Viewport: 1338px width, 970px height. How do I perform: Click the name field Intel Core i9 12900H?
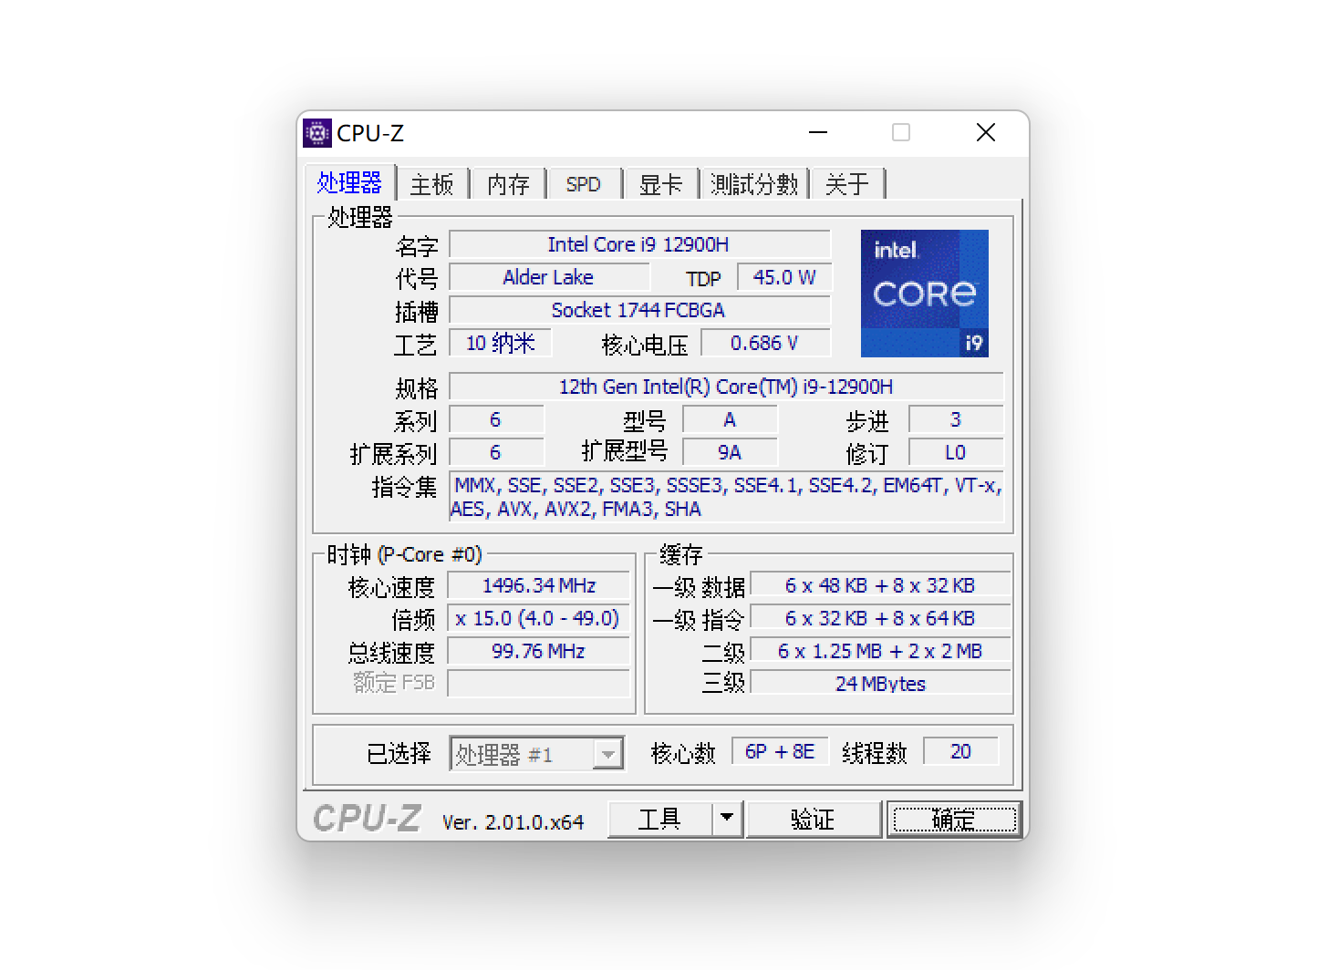click(639, 244)
